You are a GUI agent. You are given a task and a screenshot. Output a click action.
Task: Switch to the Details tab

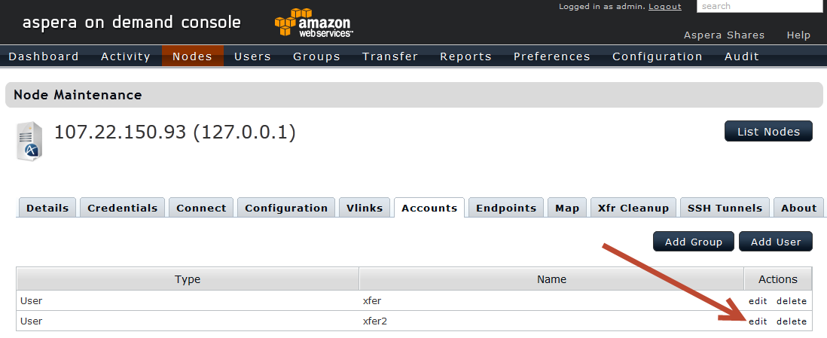(x=47, y=208)
